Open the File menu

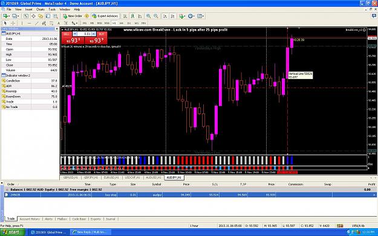(x=9, y=10)
